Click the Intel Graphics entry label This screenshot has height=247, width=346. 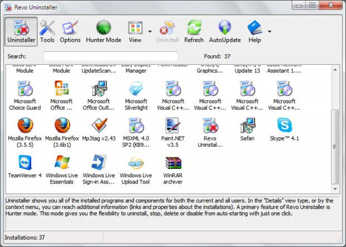point(210,69)
